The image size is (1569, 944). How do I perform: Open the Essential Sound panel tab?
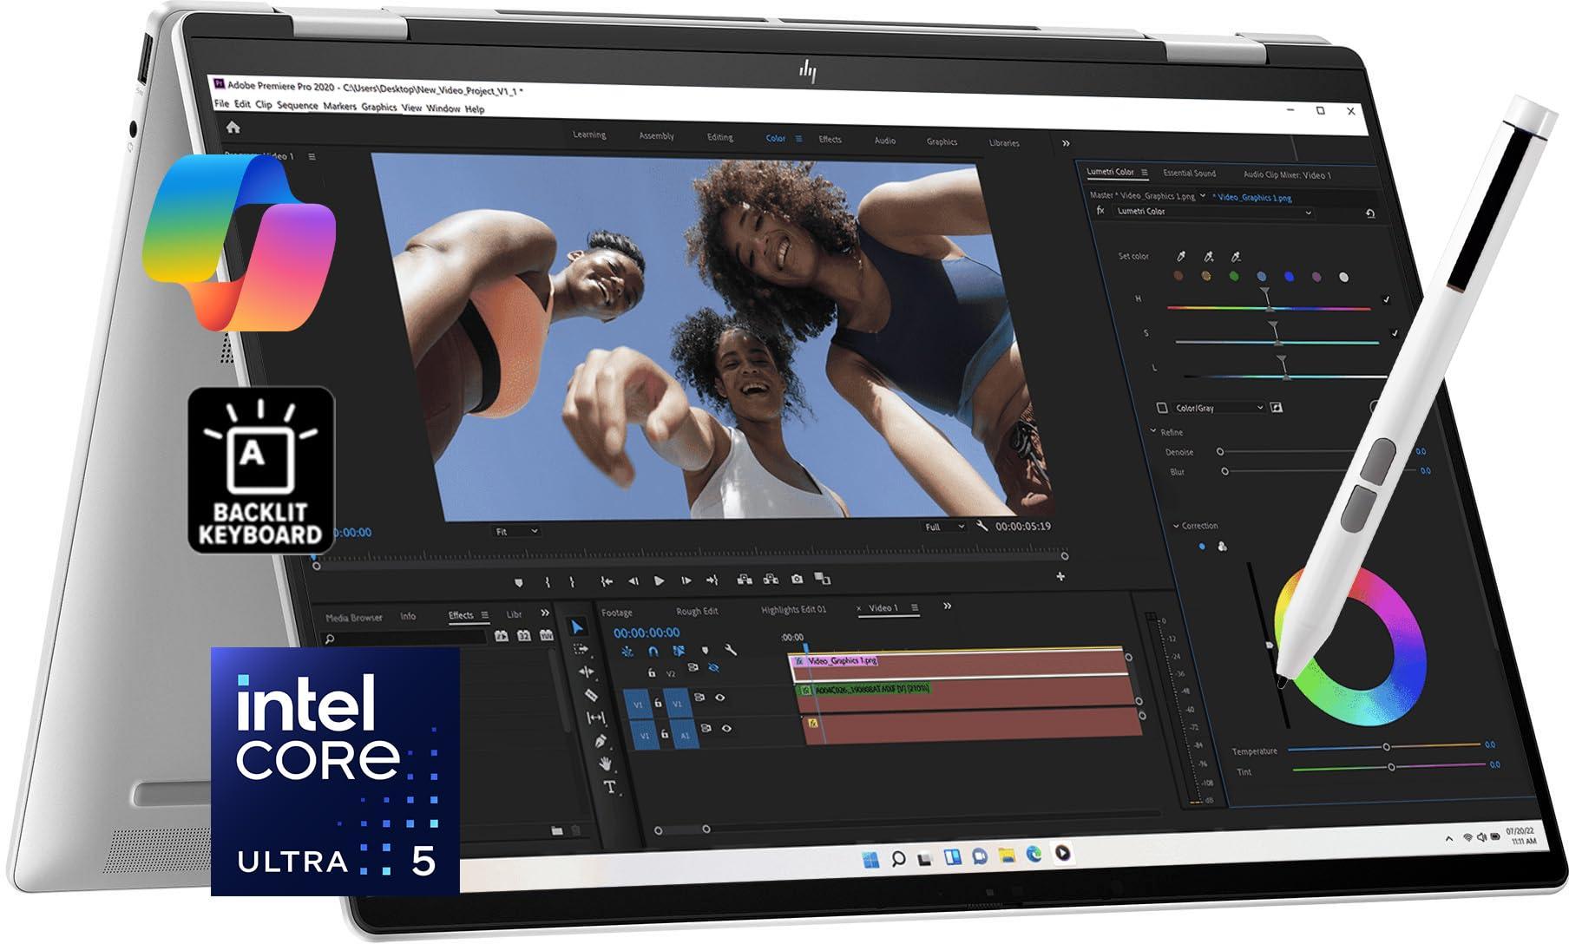[1189, 174]
